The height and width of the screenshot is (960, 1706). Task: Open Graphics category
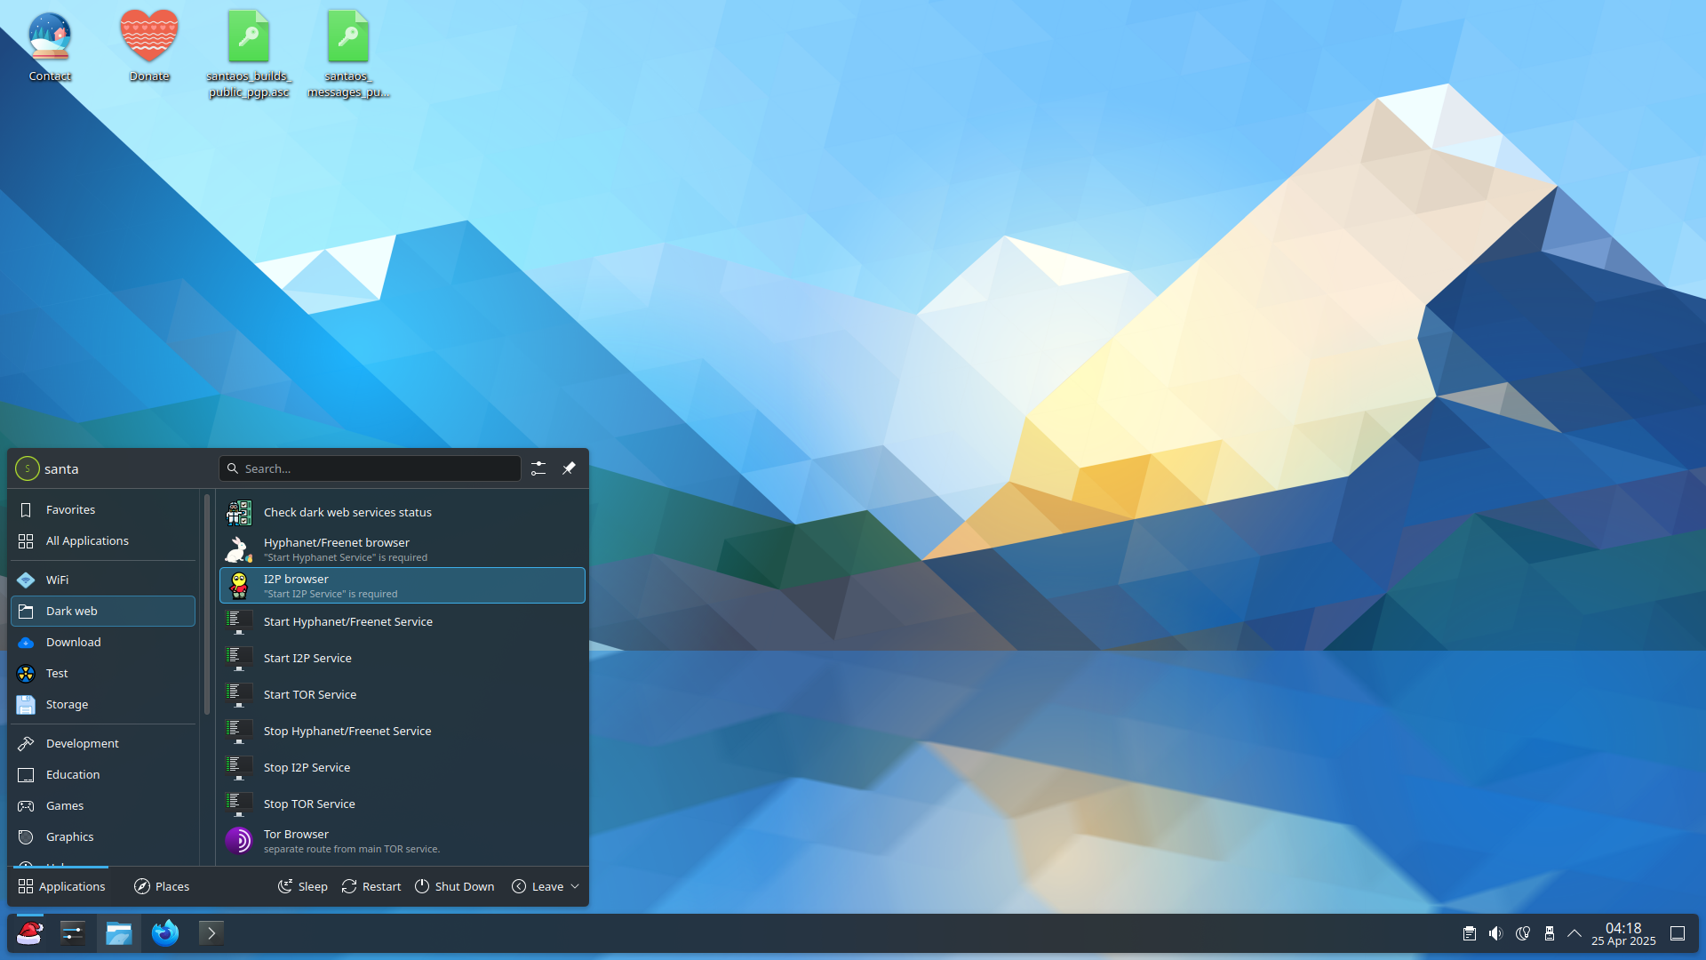click(103, 836)
